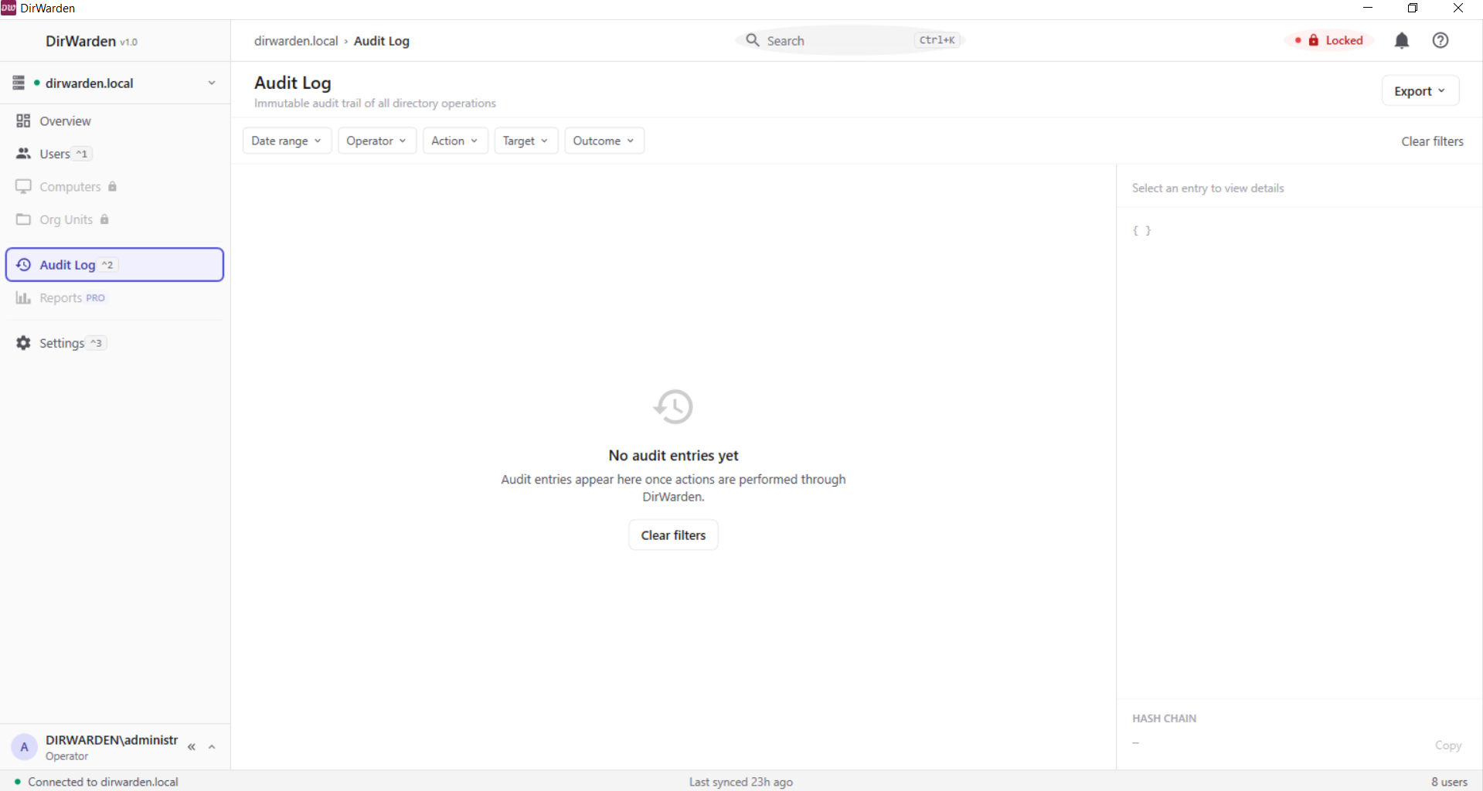The height and width of the screenshot is (791, 1483).
Task: Close the DirWarden window
Action: [1458, 8]
